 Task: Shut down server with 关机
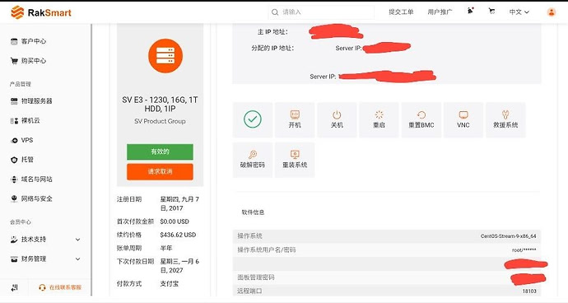pos(337,119)
